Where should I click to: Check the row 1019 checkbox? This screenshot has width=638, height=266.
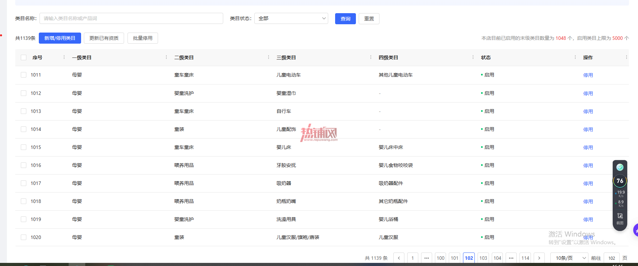(24, 219)
